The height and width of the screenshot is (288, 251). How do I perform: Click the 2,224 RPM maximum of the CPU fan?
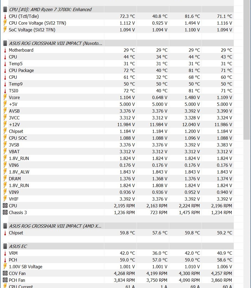pos(189,206)
